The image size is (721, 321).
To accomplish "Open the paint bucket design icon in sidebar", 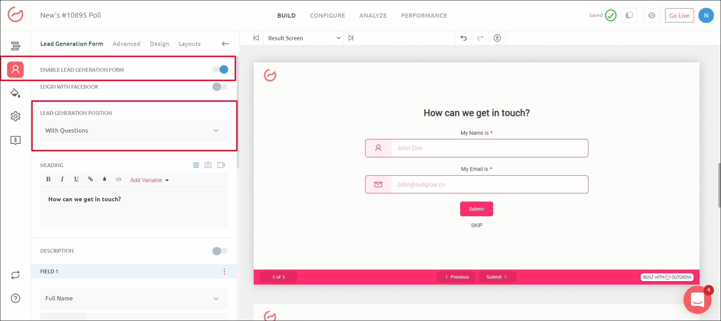I will tap(15, 93).
